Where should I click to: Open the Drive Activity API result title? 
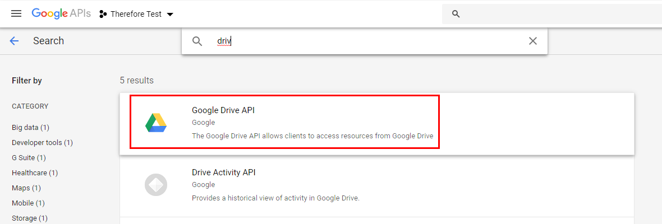pos(224,172)
